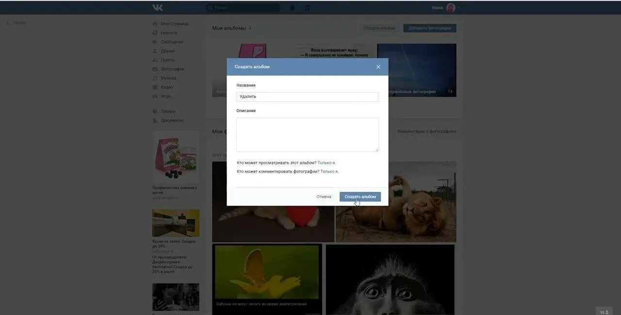621x315 pixels.
Task: Confirm with the blue Создать альбом dialog button
Action: tap(360, 197)
